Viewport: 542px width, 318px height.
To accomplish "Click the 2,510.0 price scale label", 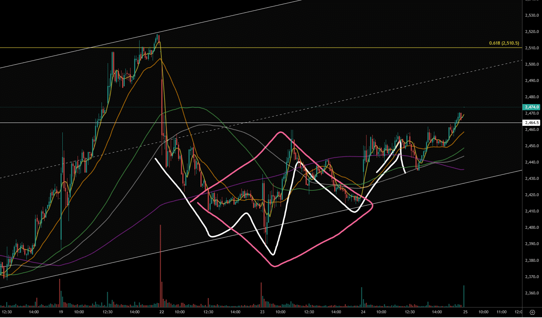I will point(532,48).
